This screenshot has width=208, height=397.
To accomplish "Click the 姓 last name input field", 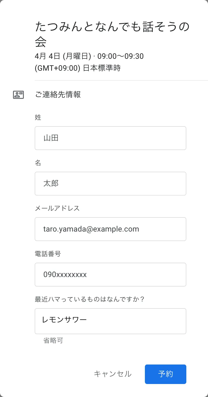I will point(110,138).
